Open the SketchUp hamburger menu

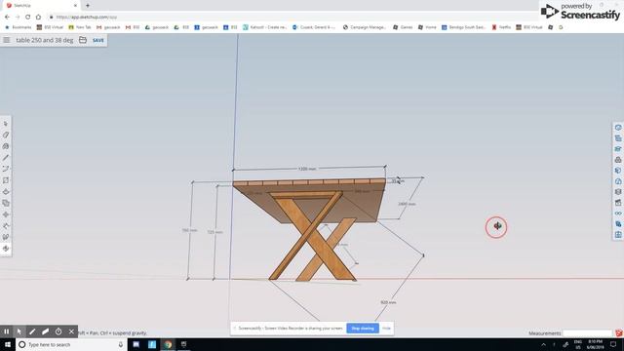point(7,40)
